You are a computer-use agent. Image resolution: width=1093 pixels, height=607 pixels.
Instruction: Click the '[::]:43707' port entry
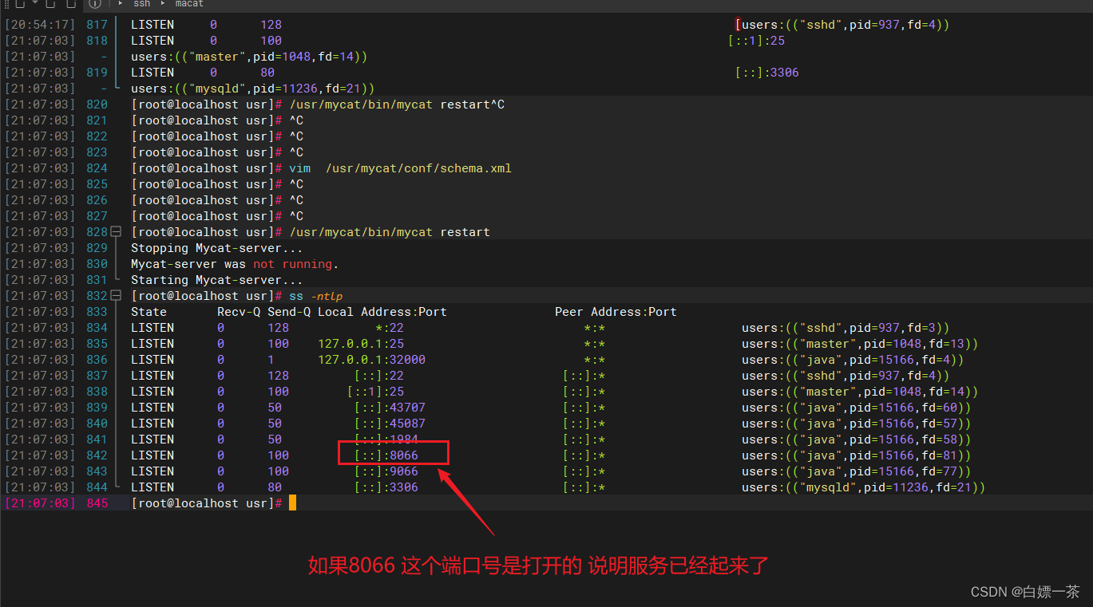pyautogui.click(x=390, y=408)
